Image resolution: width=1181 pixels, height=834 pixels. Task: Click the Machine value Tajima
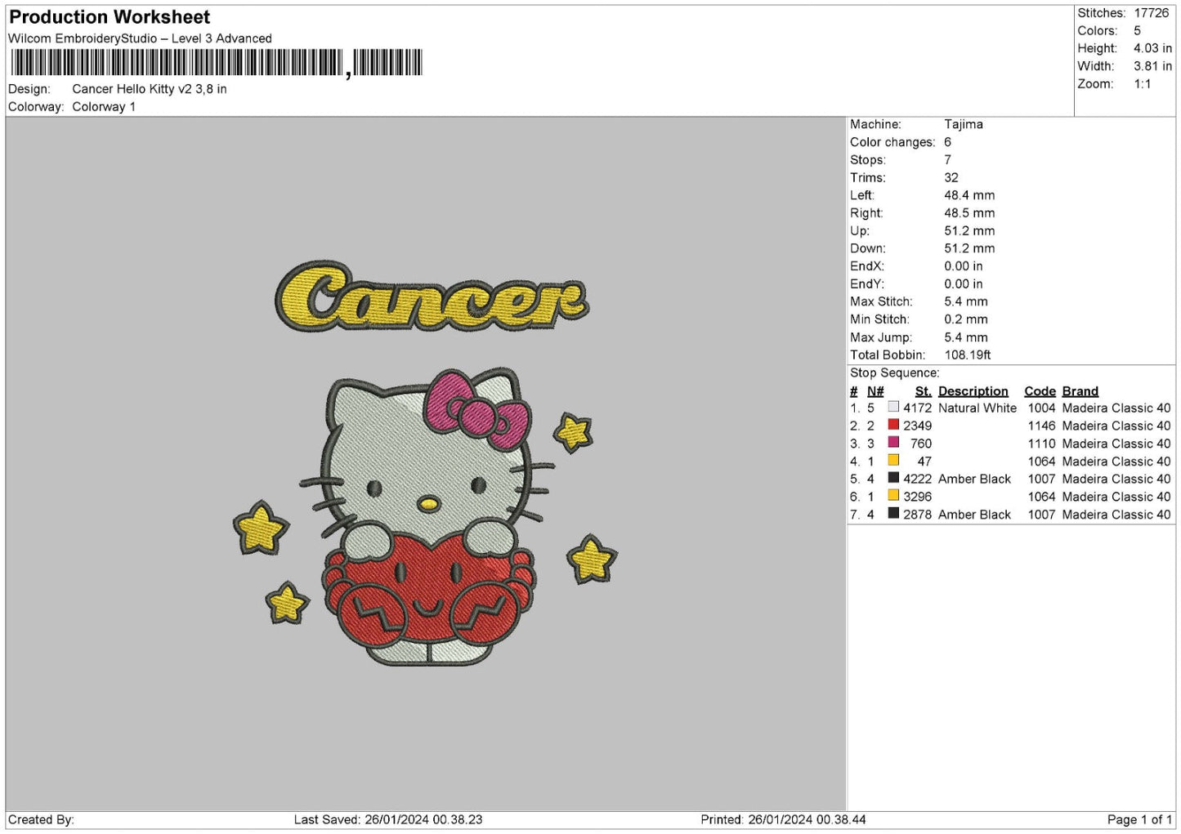[964, 124]
